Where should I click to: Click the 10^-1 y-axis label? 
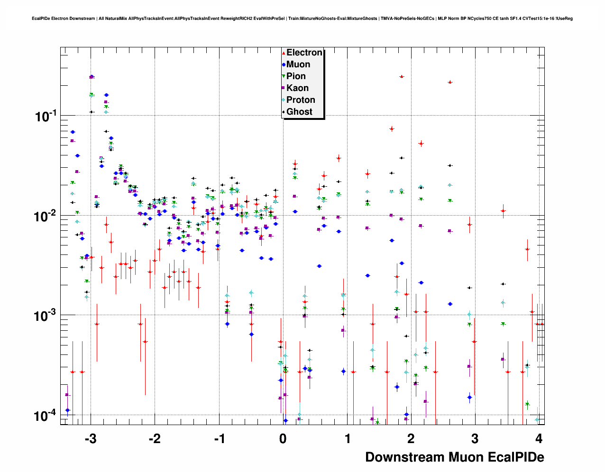click(x=46, y=116)
